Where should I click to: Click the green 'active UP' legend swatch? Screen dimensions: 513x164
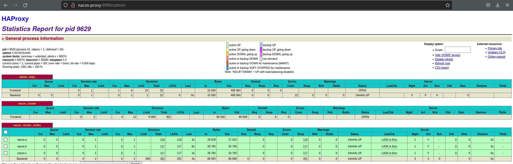tap(227, 45)
